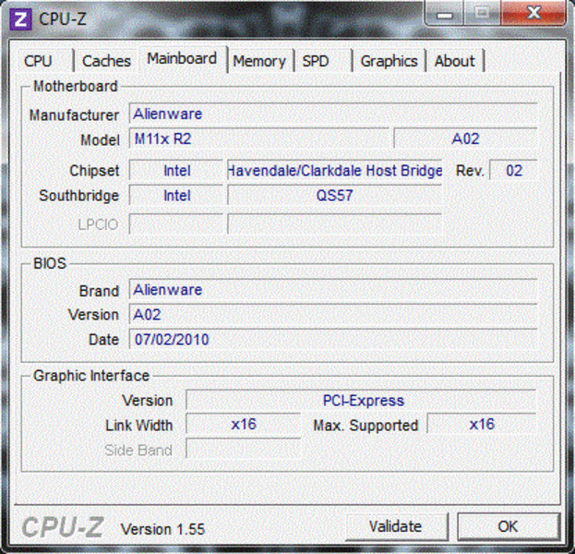Image resolution: width=575 pixels, height=554 pixels.
Task: Click the BIOS Date 07/02/2010
Action: [333, 340]
